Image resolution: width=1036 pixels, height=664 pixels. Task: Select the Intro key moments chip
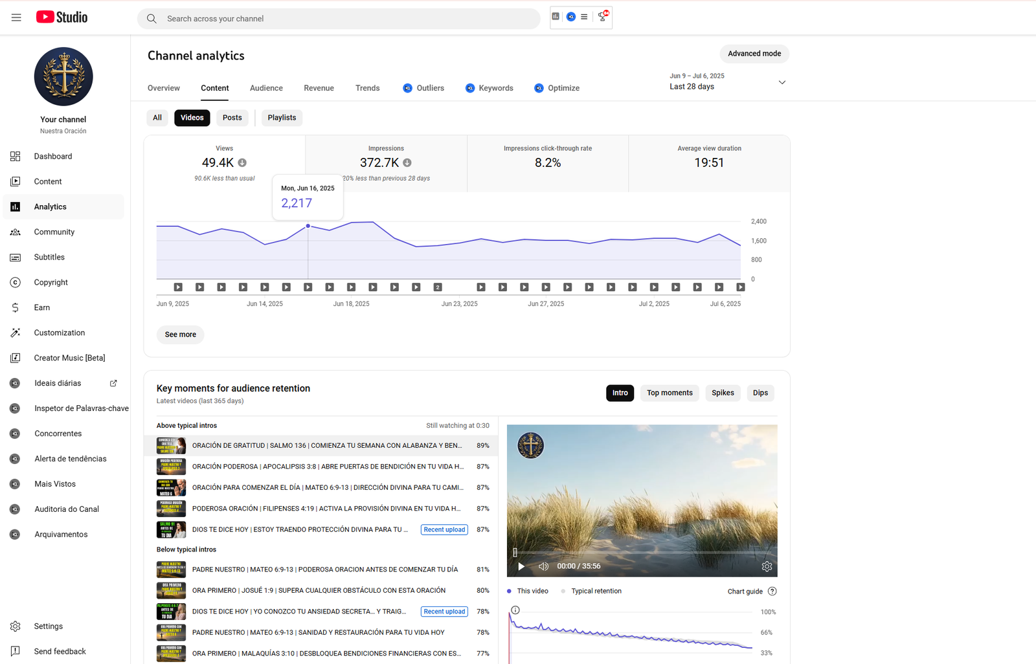point(620,393)
